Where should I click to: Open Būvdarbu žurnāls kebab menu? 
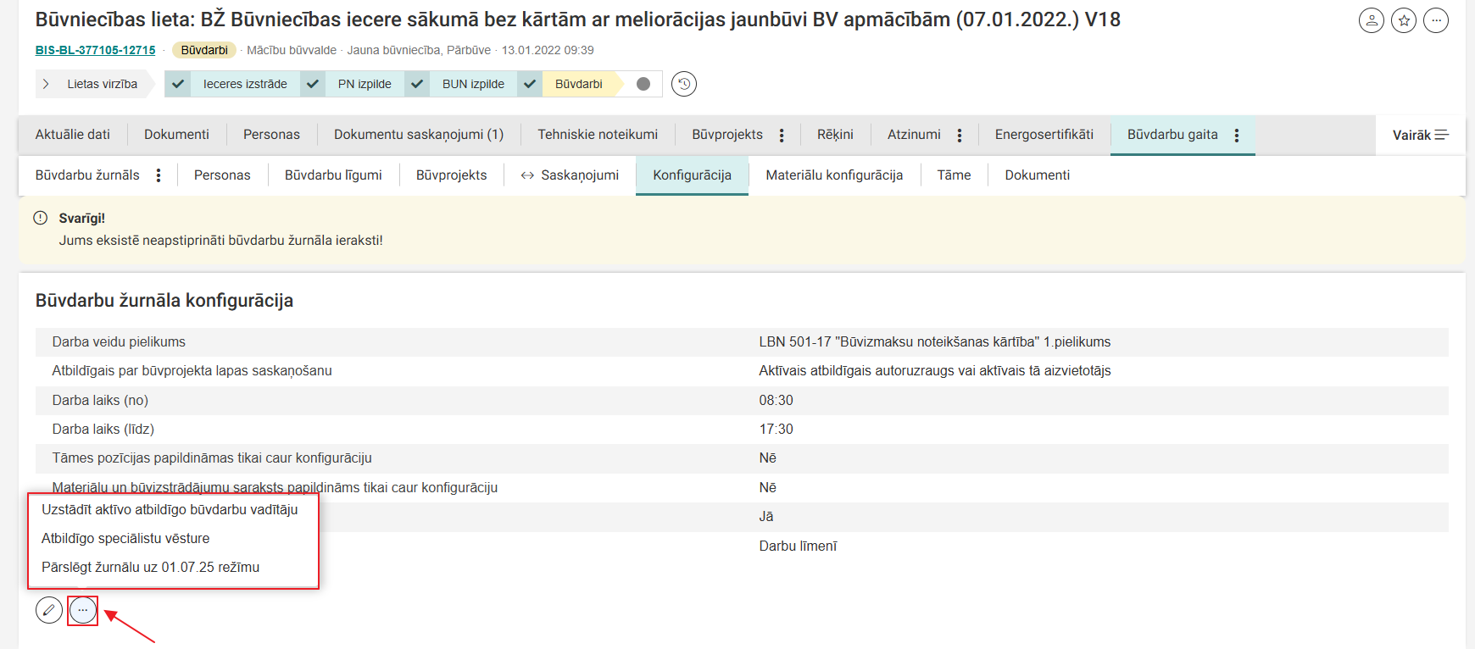[x=159, y=175]
